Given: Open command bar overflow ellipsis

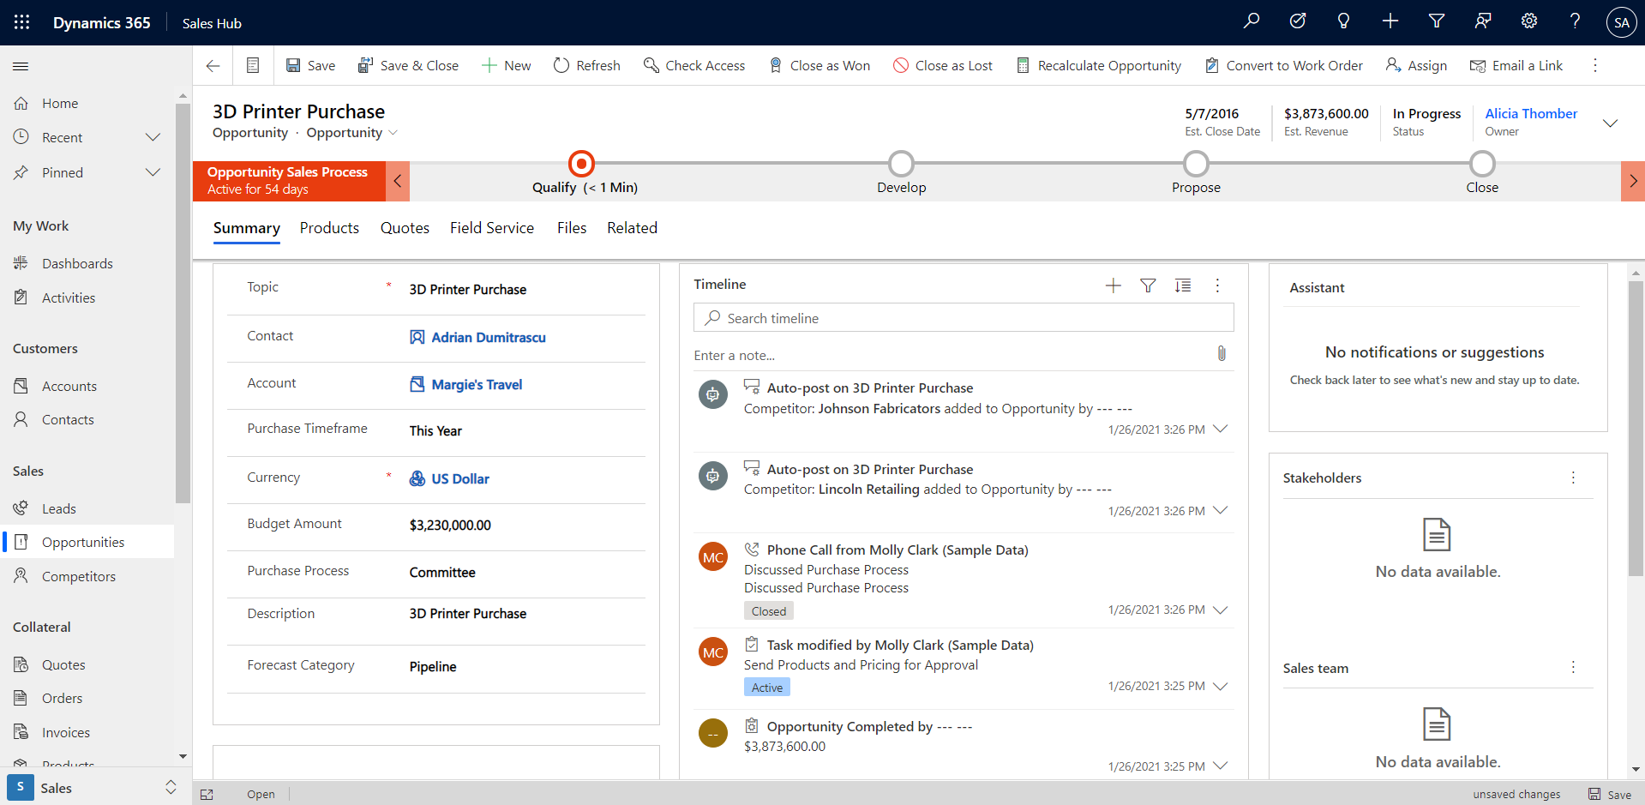Looking at the screenshot, I should coord(1595,65).
